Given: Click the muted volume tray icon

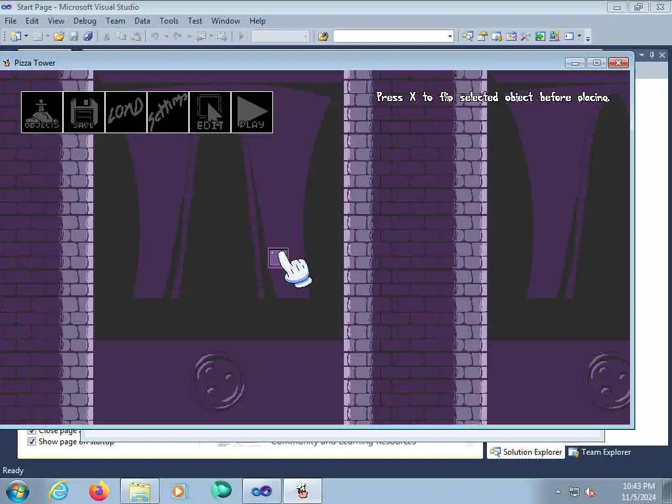Looking at the screenshot, I should tap(590, 492).
